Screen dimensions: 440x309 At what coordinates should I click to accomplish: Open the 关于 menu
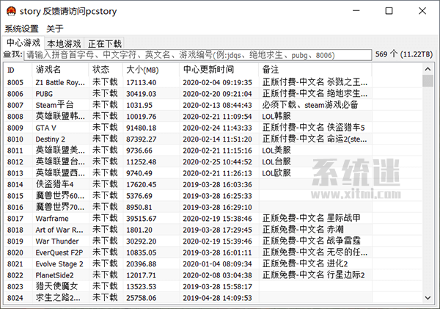click(x=55, y=29)
